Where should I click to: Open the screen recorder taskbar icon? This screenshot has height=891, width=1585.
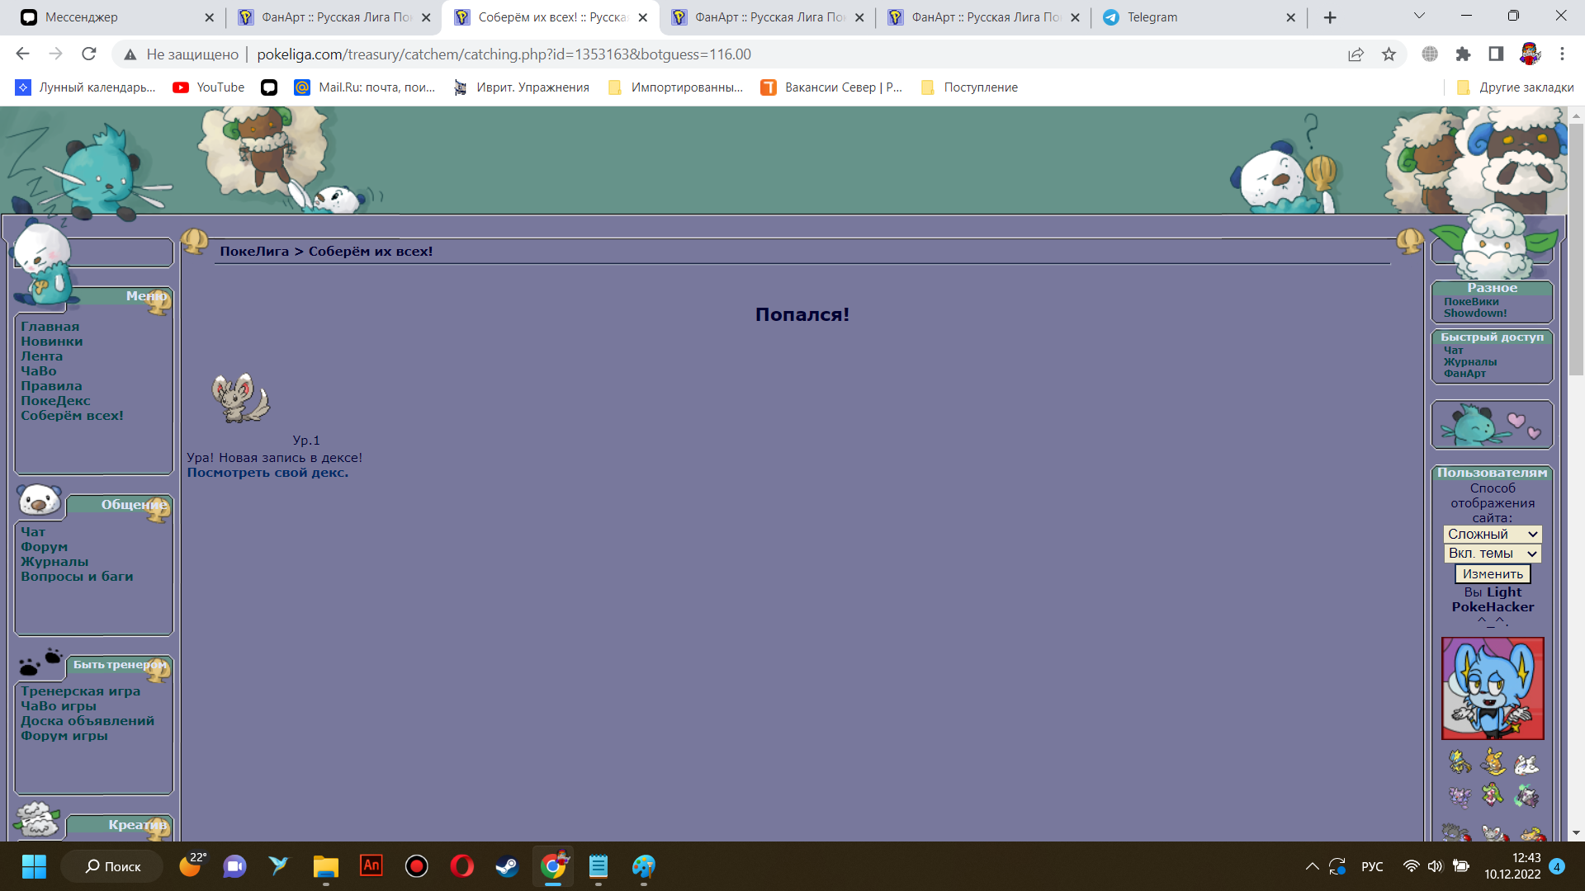[x=417, y=866]
